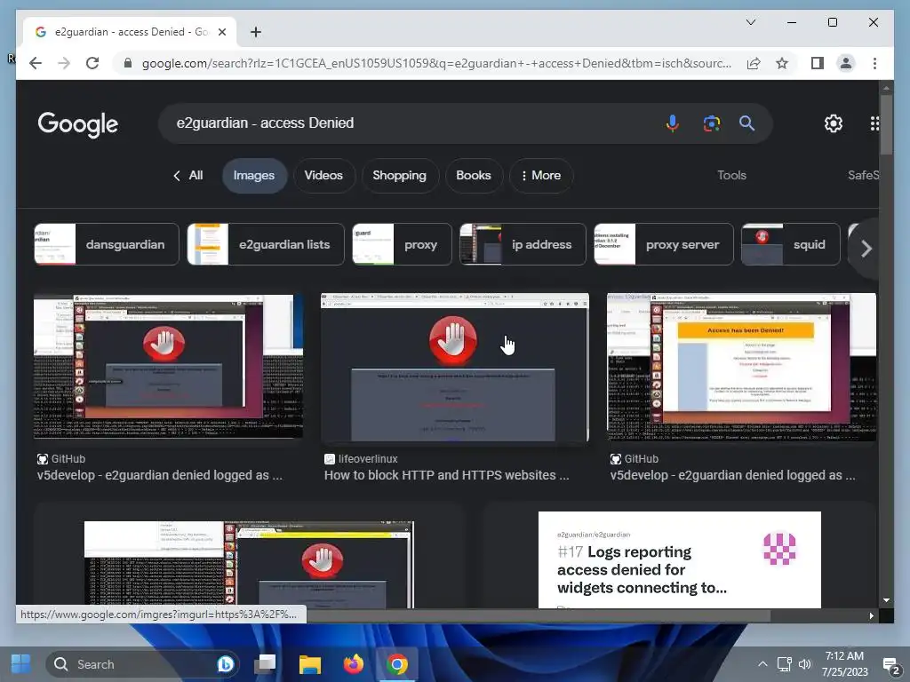Open Google quick settings gear
The height and width of the screenshot is (682, 910).
tap(834, 123)
